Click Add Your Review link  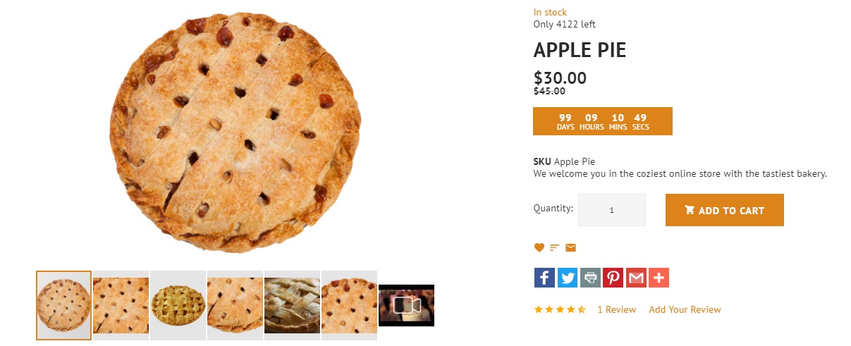click(685, 309)
